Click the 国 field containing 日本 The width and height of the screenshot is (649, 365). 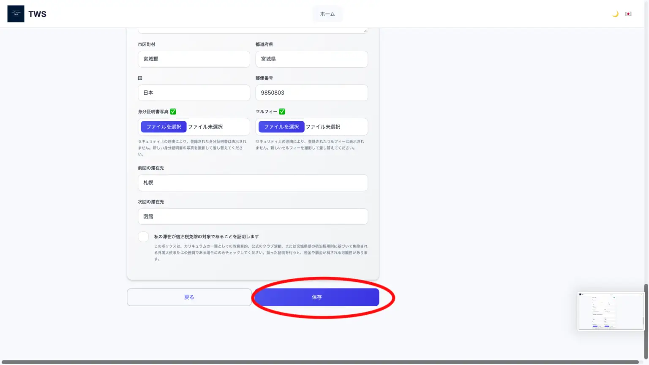[194, 93]
